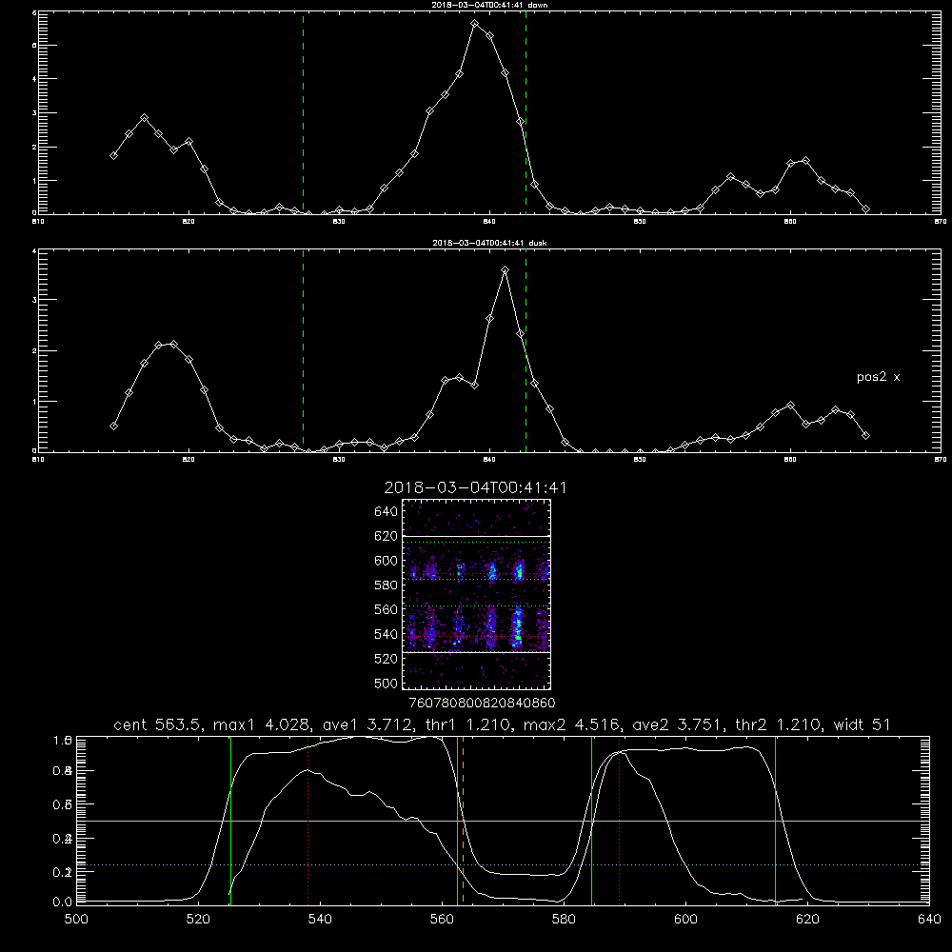Click the right green dashed line in dusk plot
952x952 pixels.
tap(526, 351)
